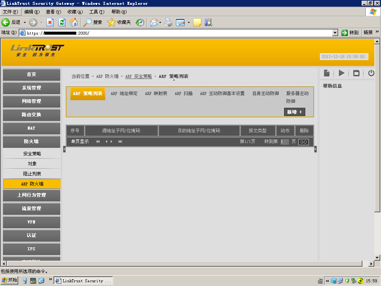Open the 收藏 menu
381x286 pixels.
click(75, 12)
